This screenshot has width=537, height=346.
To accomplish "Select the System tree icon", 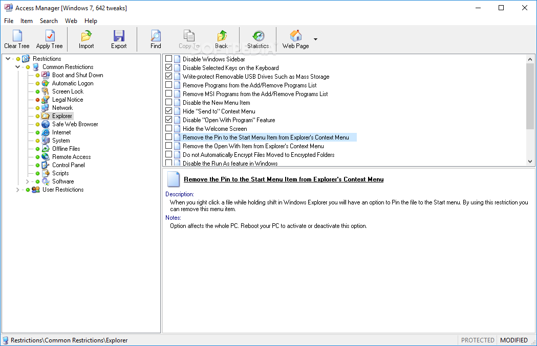I will pyautogui.click(x=46, y=141).
